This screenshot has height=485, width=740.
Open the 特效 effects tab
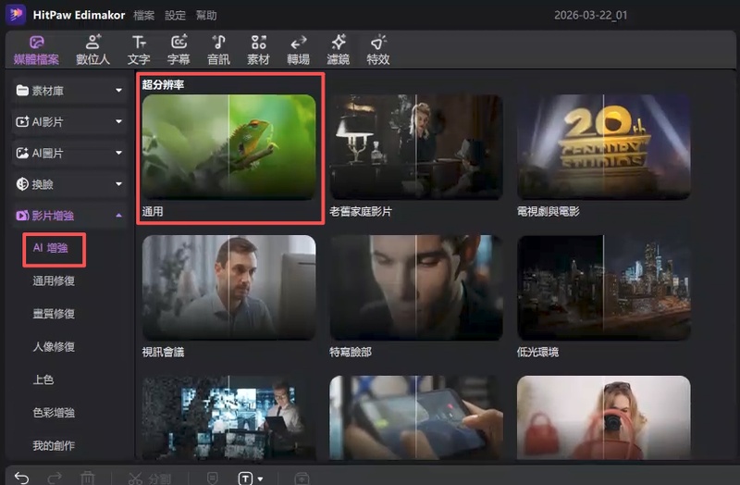pos(378,50)
